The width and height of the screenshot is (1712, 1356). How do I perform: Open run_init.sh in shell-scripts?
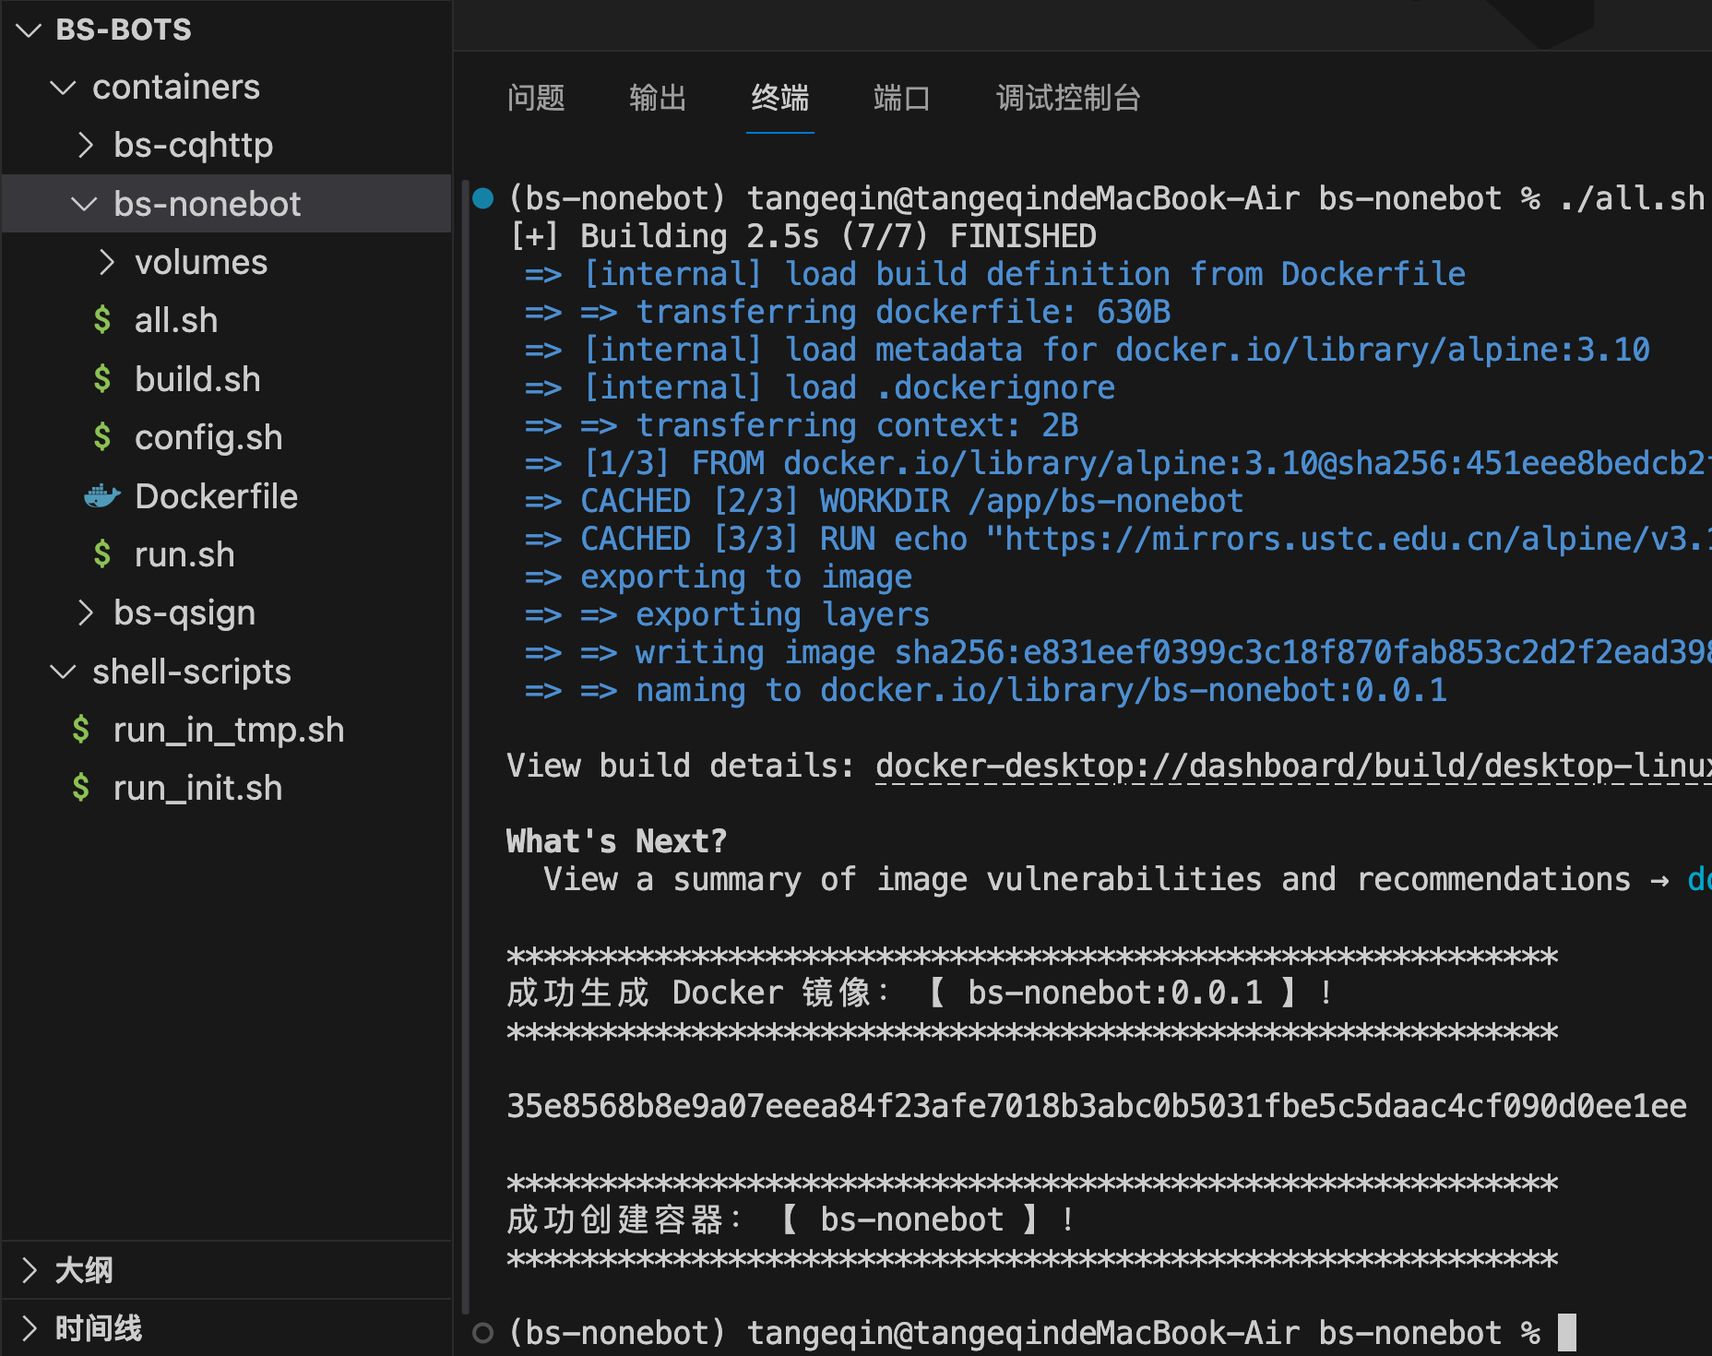(197, 788)
